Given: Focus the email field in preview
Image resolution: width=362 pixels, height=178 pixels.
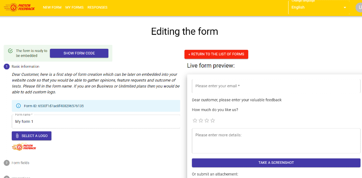Looking at the screenshot, I should pos(276,86).
